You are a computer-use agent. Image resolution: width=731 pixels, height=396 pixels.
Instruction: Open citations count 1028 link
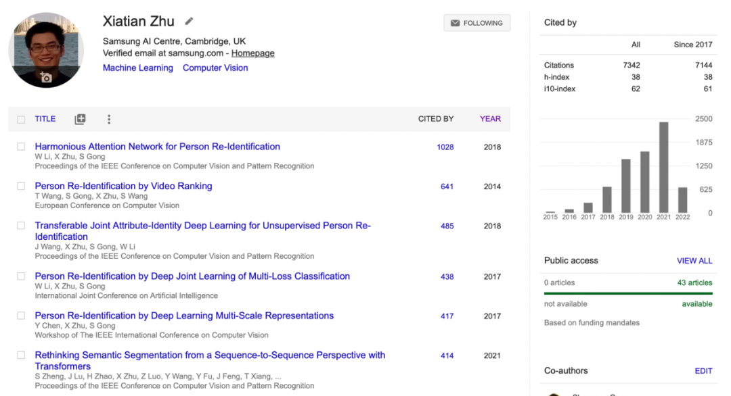[445, 147]
